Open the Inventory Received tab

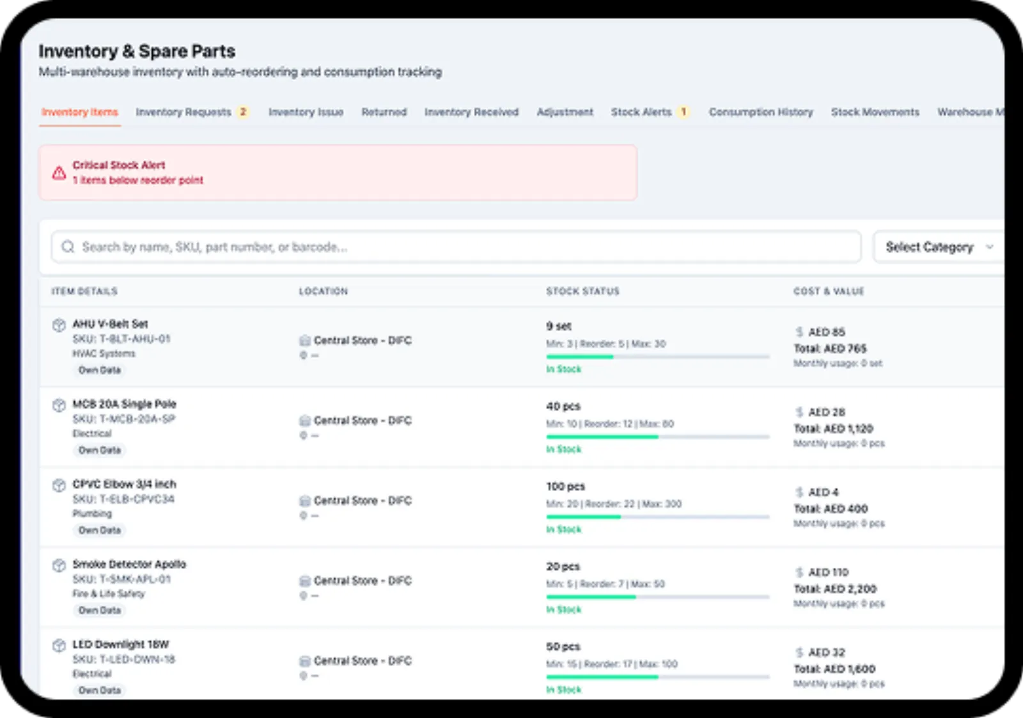point(471,112)
